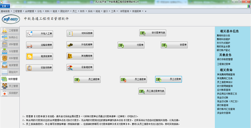The width and height of the screenshot is (251, 128).
Task: Open 银行存取款管理 link
Action: coord(225,59)
